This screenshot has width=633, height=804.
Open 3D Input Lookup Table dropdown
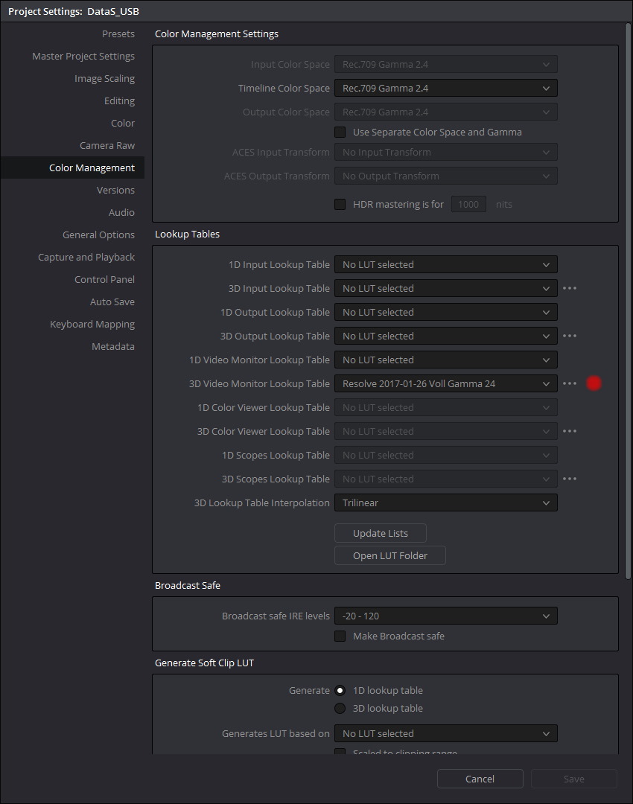pyautogui.click(x=446, y=288)
